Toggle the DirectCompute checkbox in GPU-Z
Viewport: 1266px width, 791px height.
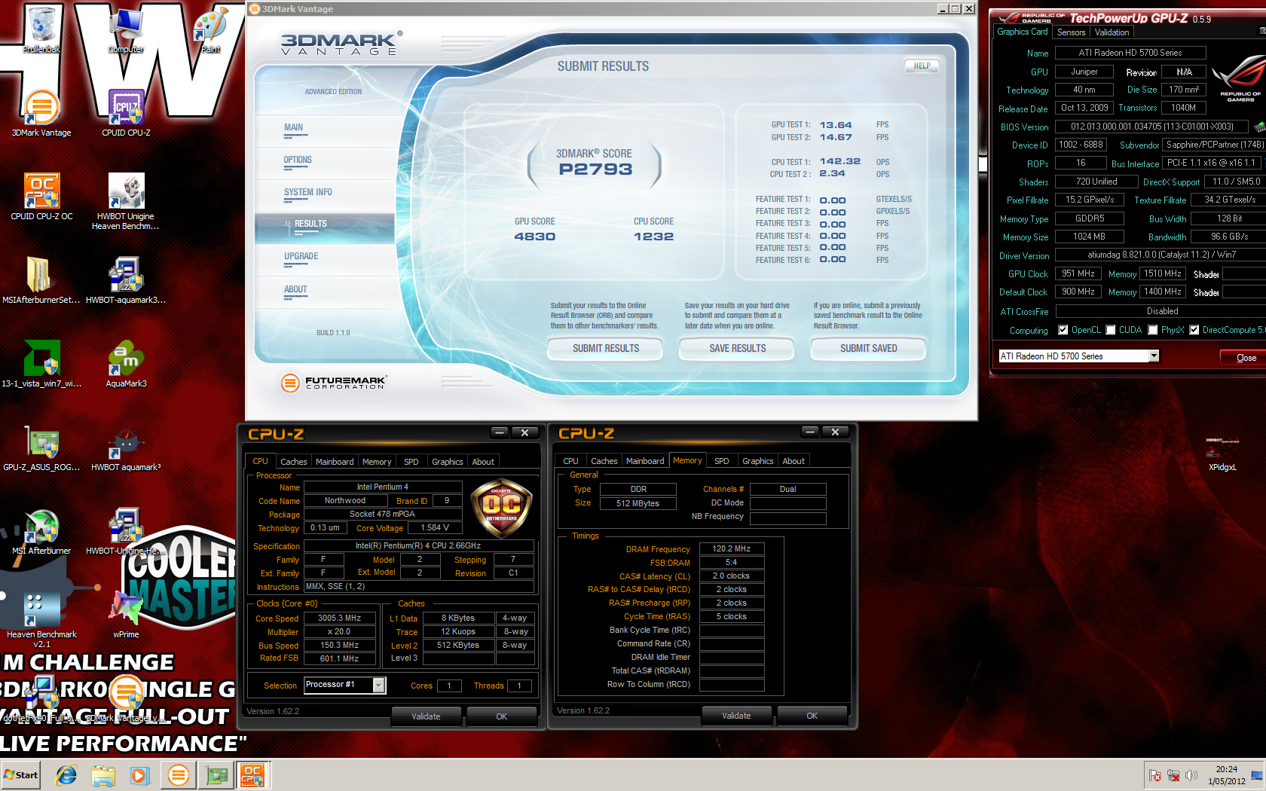(1194, 330)
